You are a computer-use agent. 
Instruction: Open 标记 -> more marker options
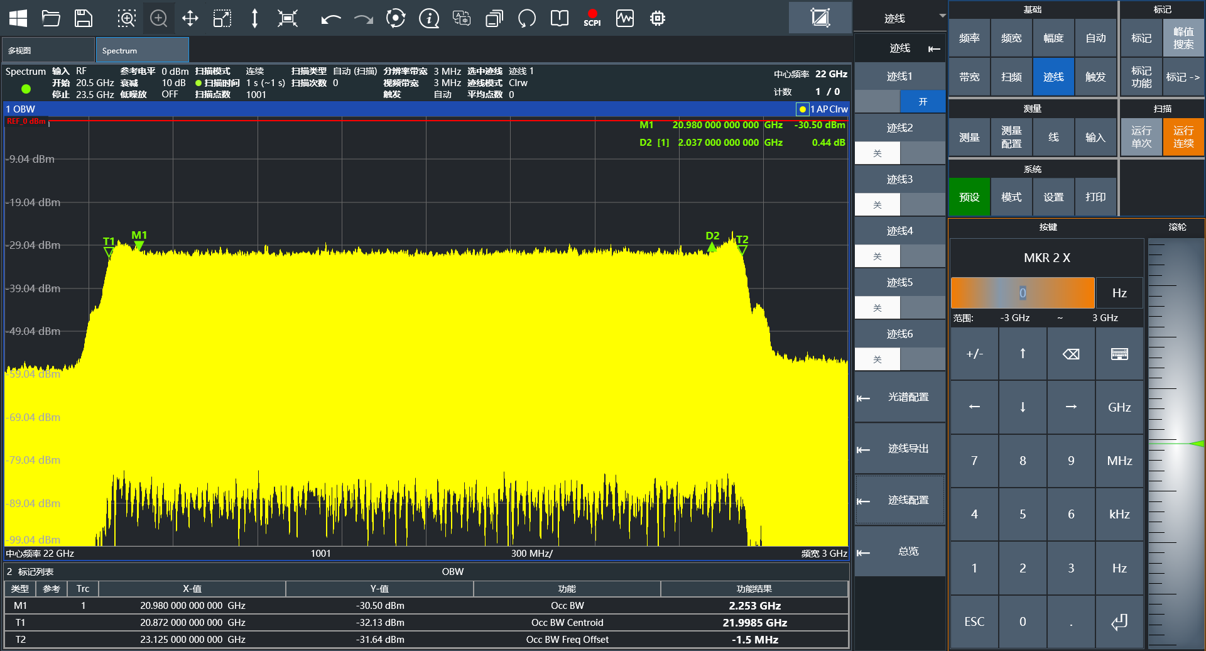tap(1183, 77)
